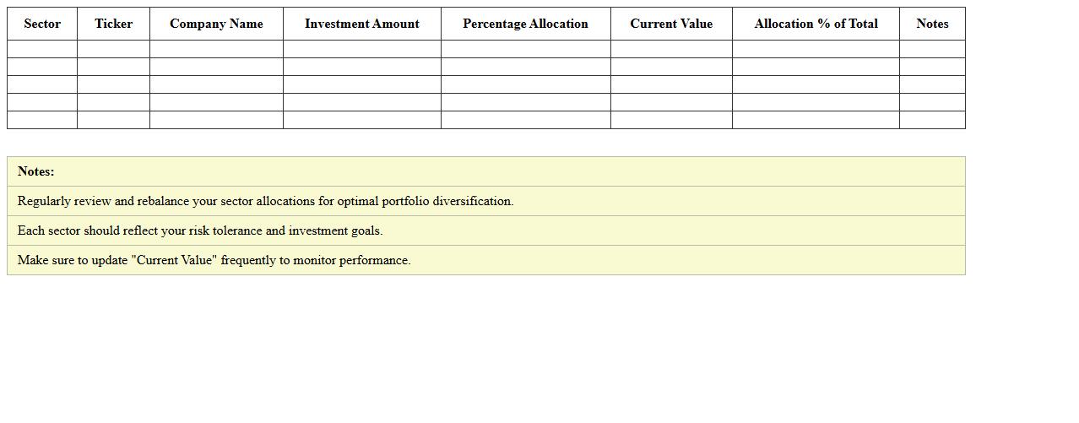Select the note about risk tolerance

[x=200, y=230]
